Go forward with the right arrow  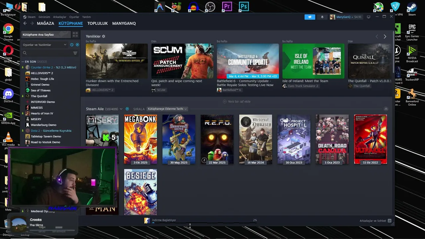pyautogui.click(x=32, y=23)
